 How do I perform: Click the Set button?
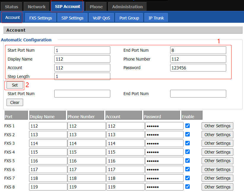pos(15,85)
